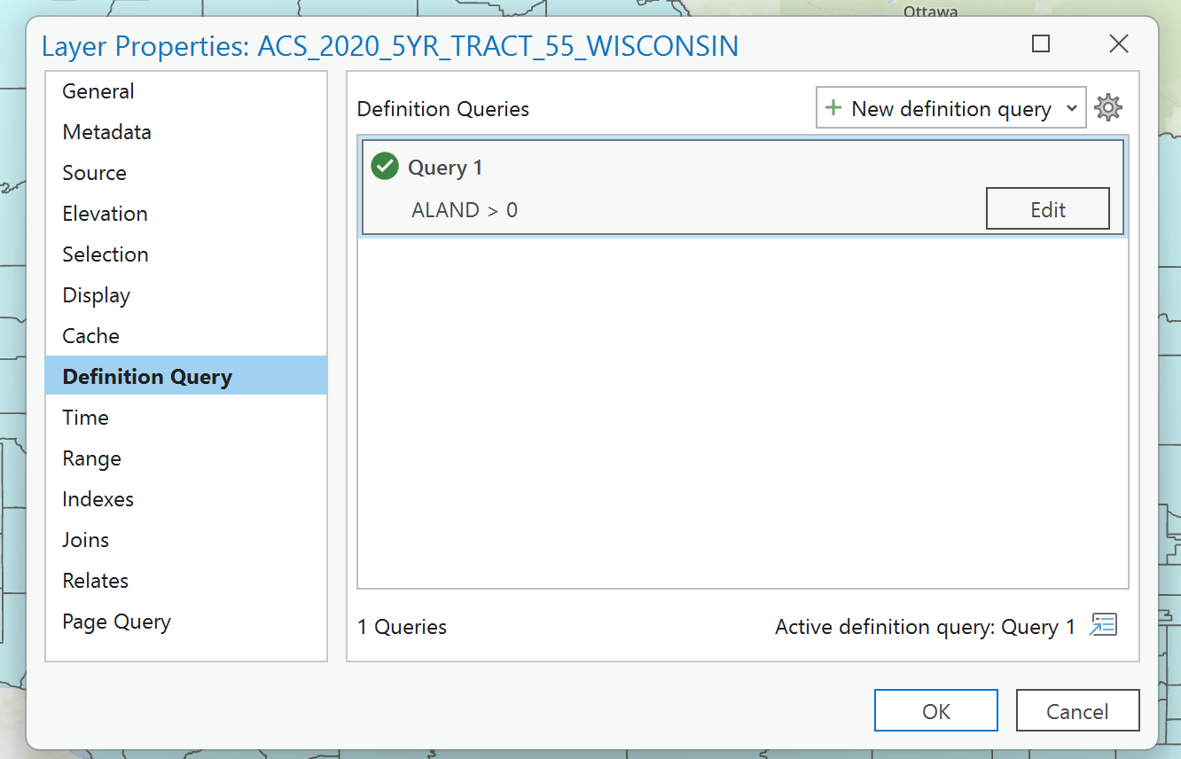Screen dimensions: 1181x759
Task: Select the ALAND > 0 query expression text
Action: click(x=465, y=210)
